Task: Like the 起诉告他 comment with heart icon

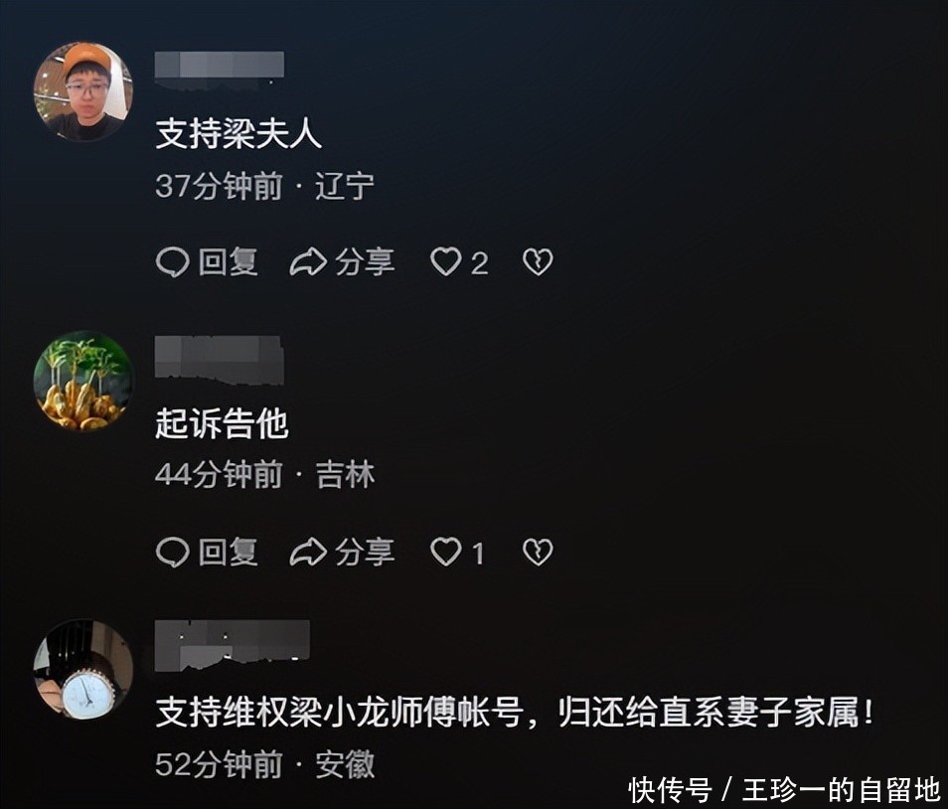Action: [445, 552]
